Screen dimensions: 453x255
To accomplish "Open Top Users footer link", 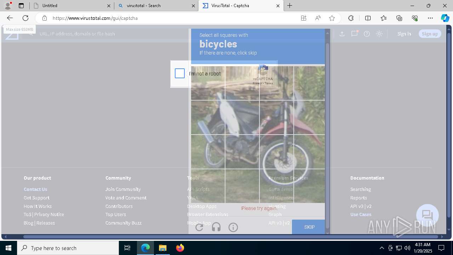I will click(115, 214).
